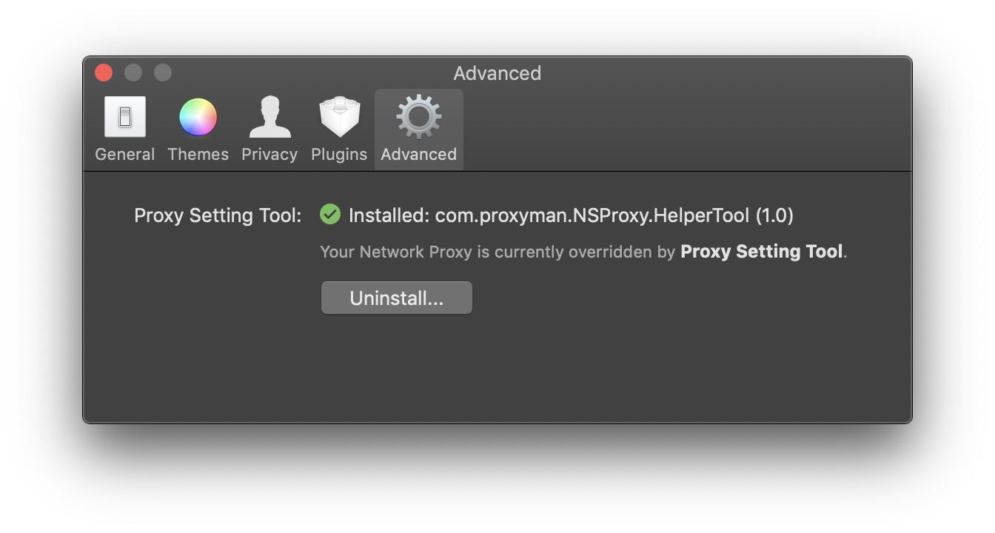The width and height of the screenshot is (995, 533).
Task: Close the Advanced preferences window
Action: pos(104,73)
